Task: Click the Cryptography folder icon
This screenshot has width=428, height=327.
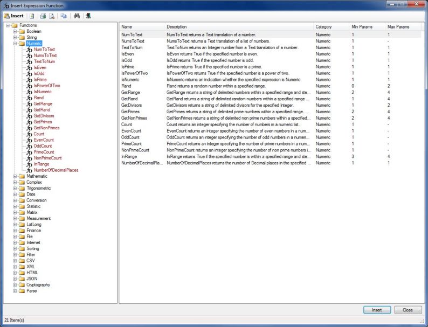Action: pyautogui.click(x=22, y=285)
